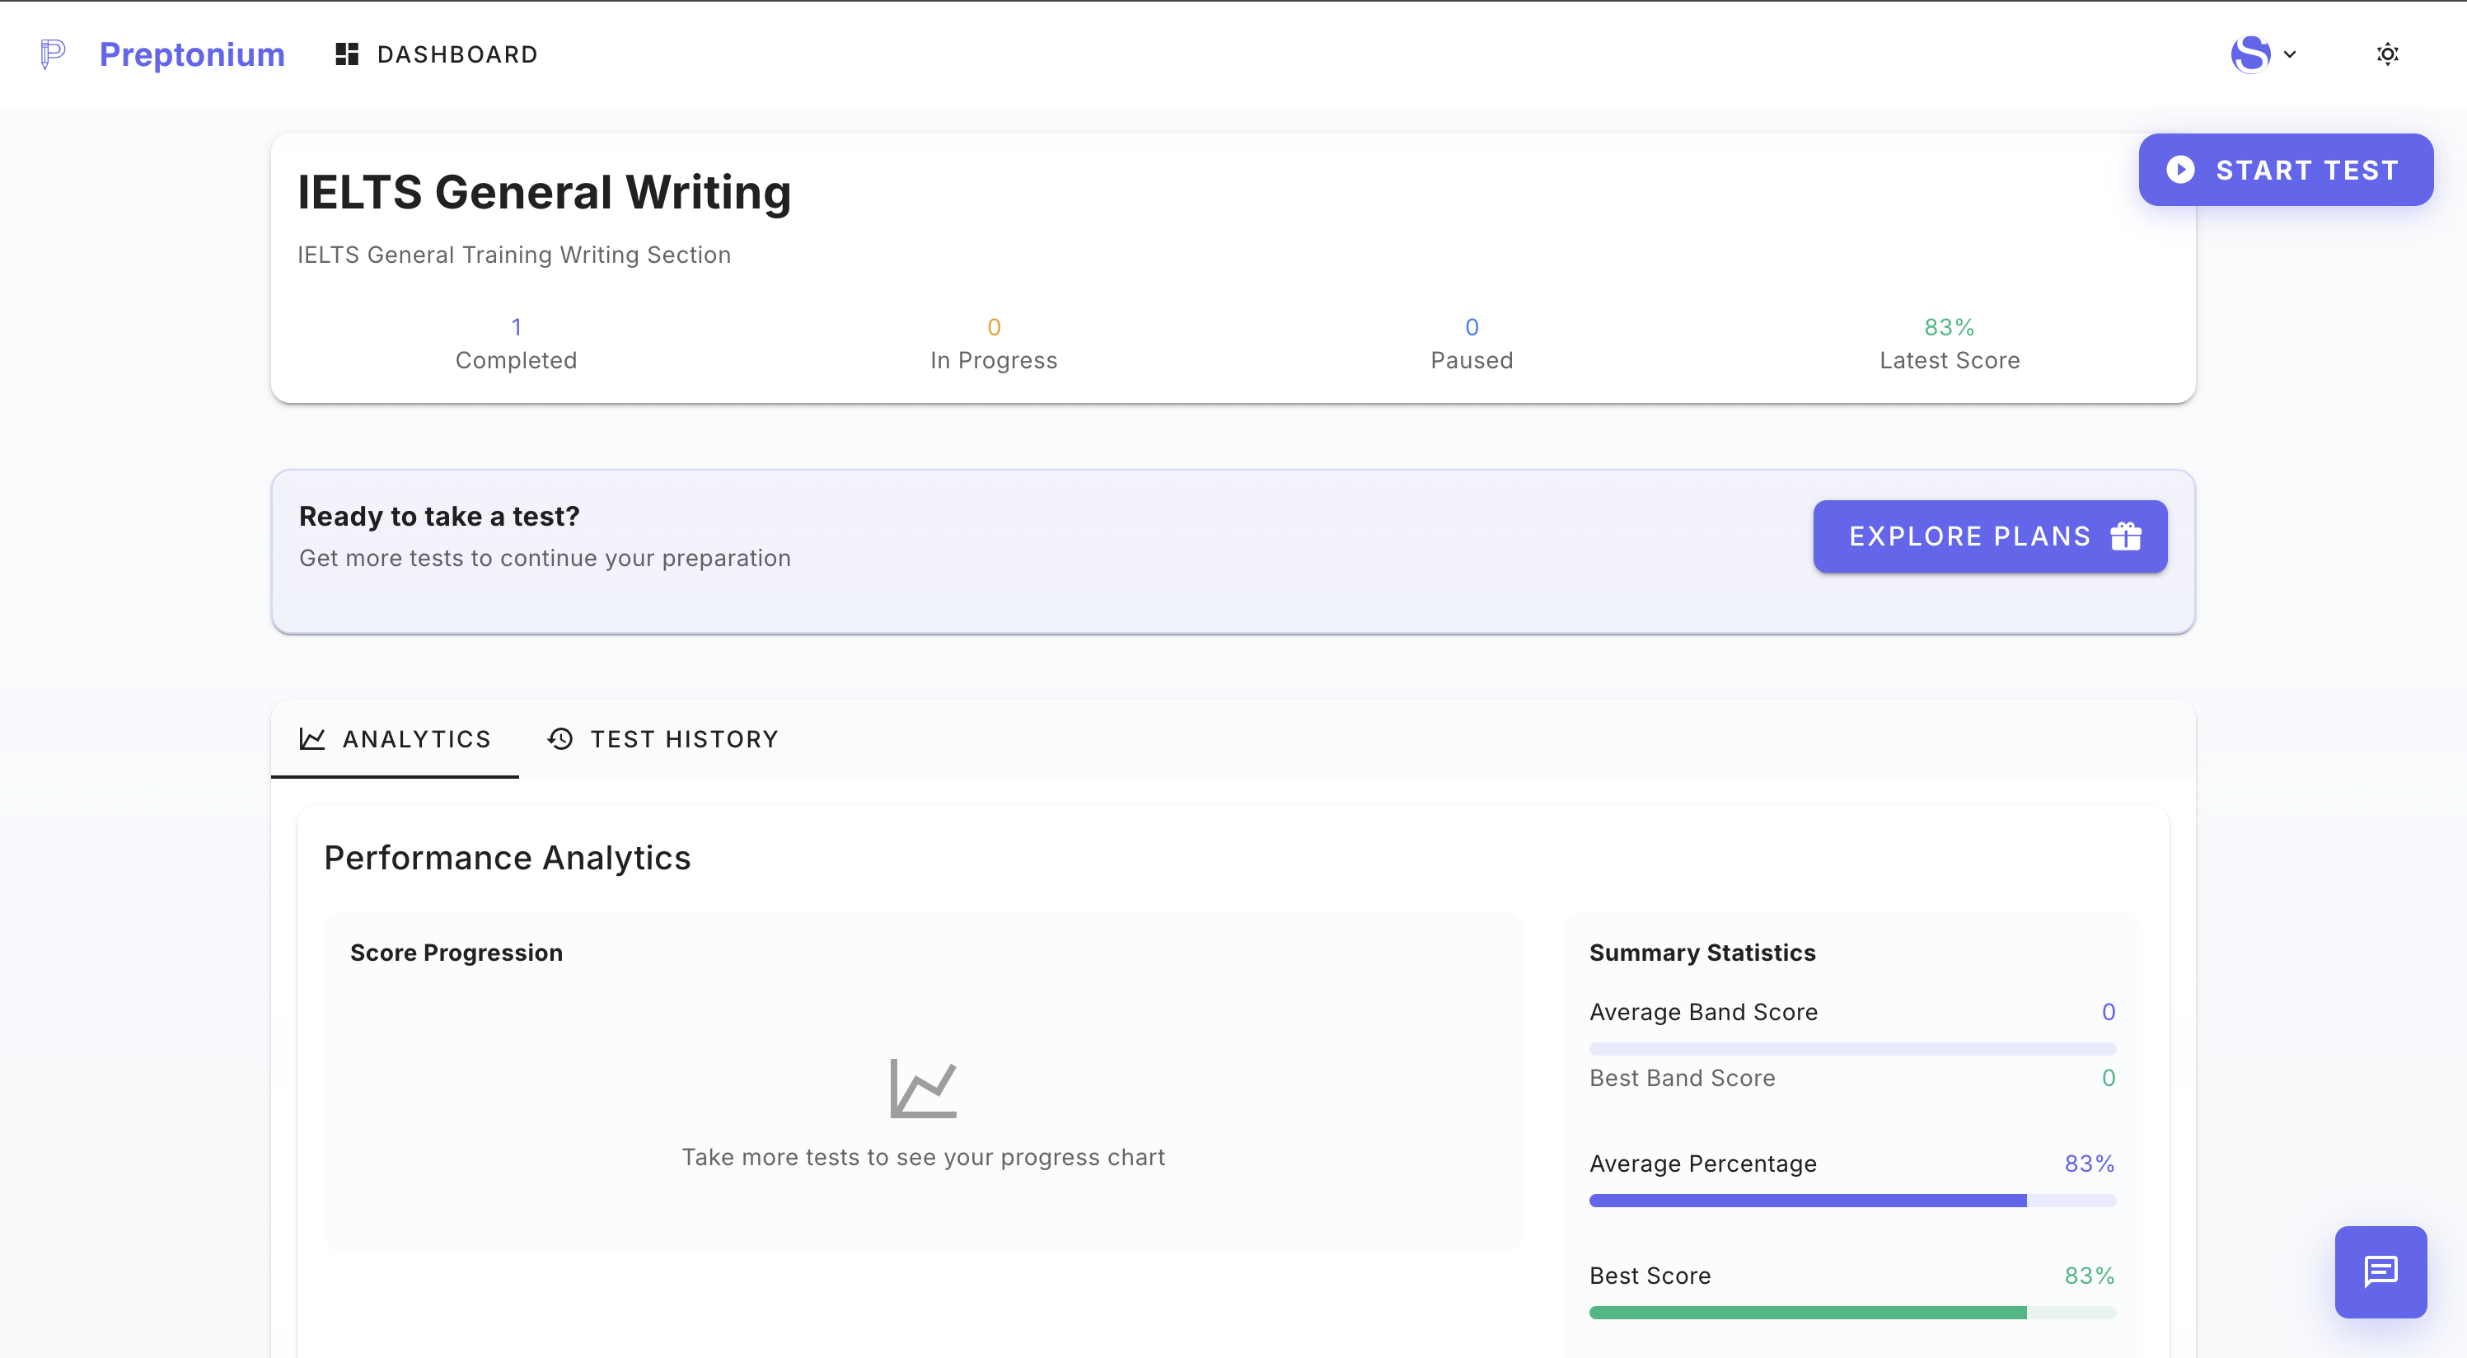Click 'IELTS General Training Writing Section' subtitle
2467x1358 pixels.
pyautogui.click(x=514, y=255)
